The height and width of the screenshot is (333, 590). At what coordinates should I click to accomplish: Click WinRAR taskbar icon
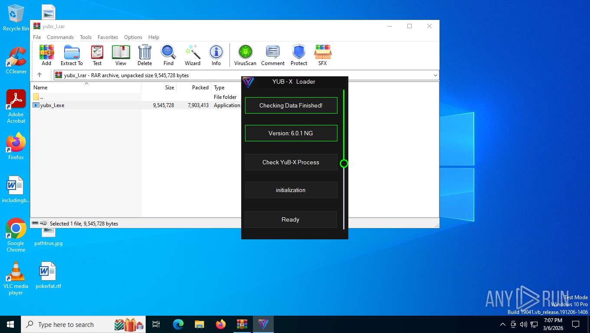click(x=242, y=324)
